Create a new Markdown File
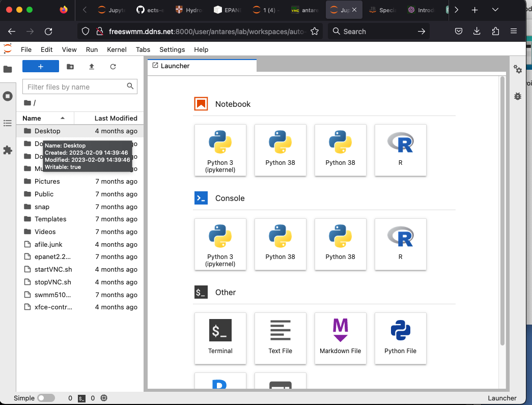This screenshot has height=405, width=532. pyautogui.click(x=340, y=338)
